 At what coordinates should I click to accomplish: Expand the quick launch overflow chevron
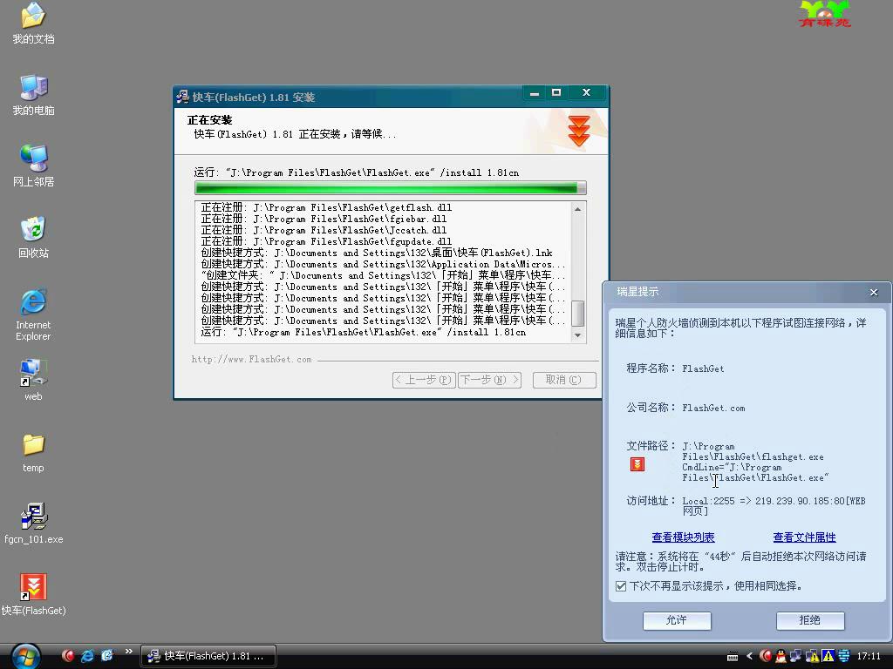(x=129, y=652)
